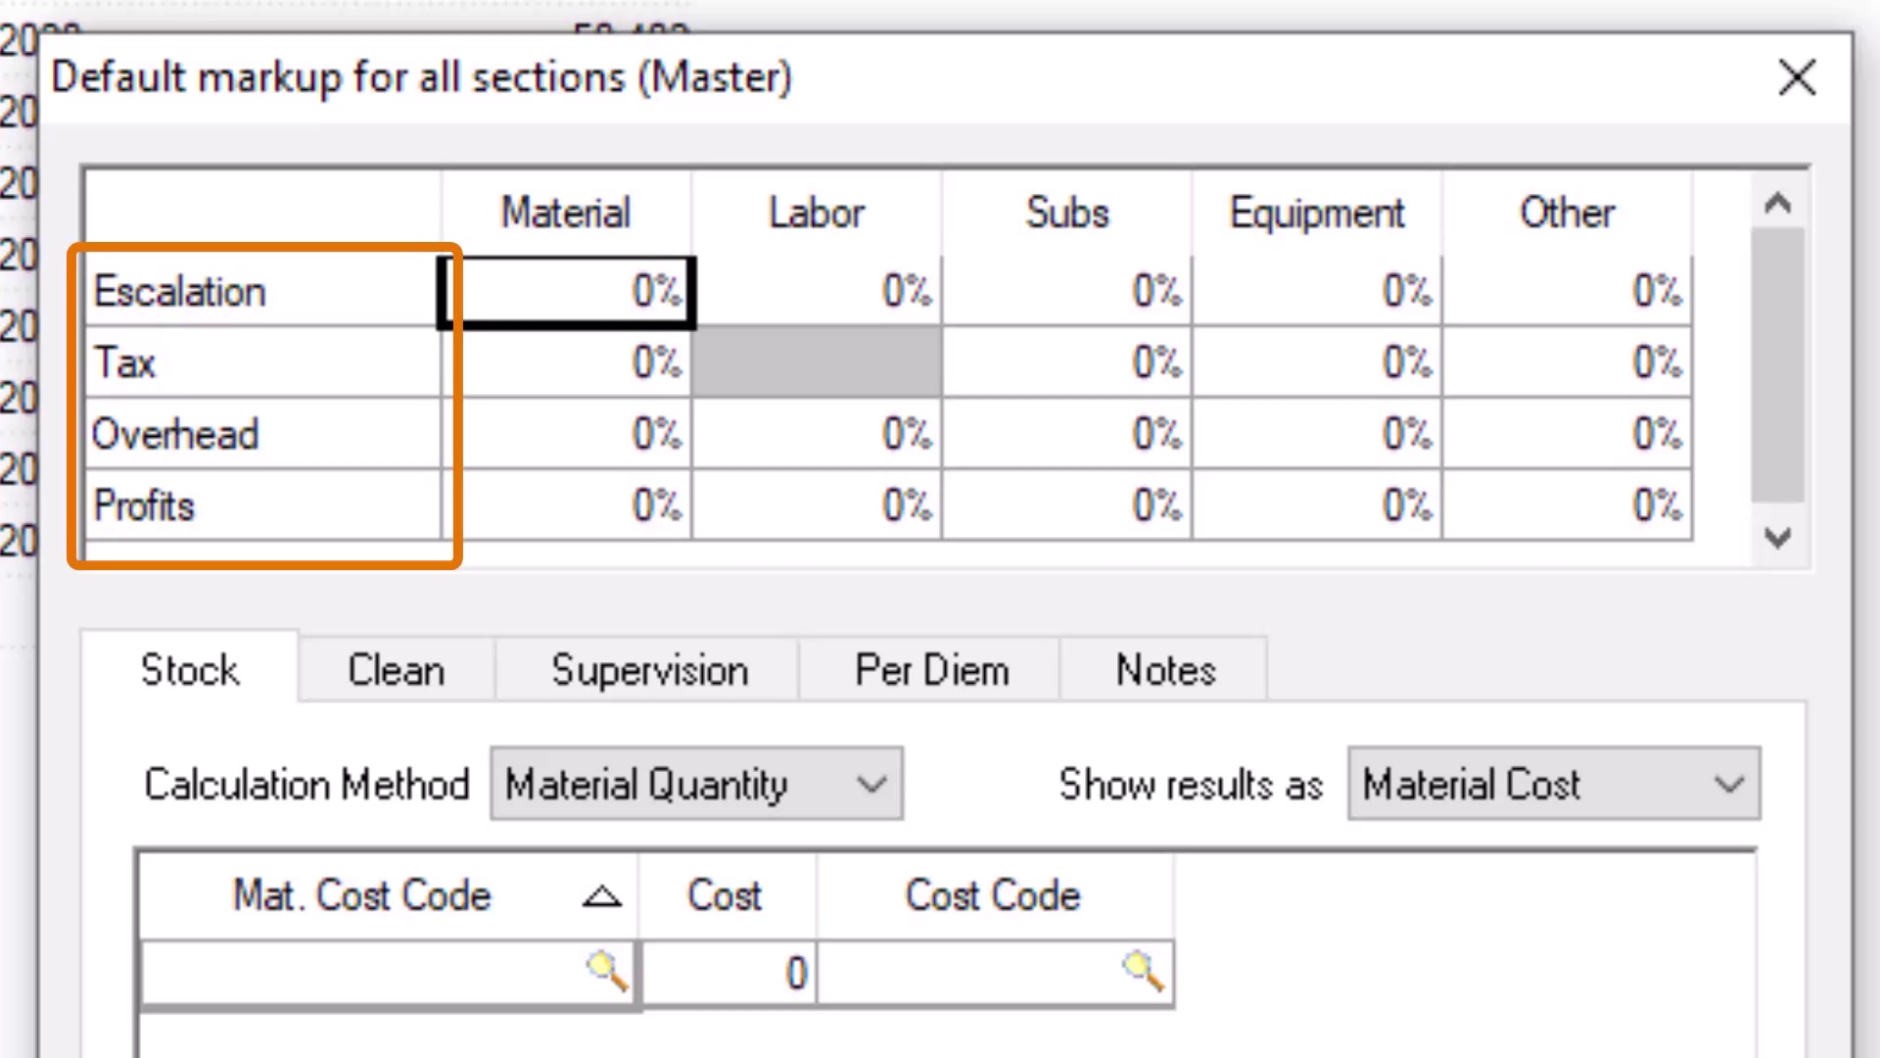1880x1058 pixels.
Task: Open the Per Diem tab
Action: point(930,671)
